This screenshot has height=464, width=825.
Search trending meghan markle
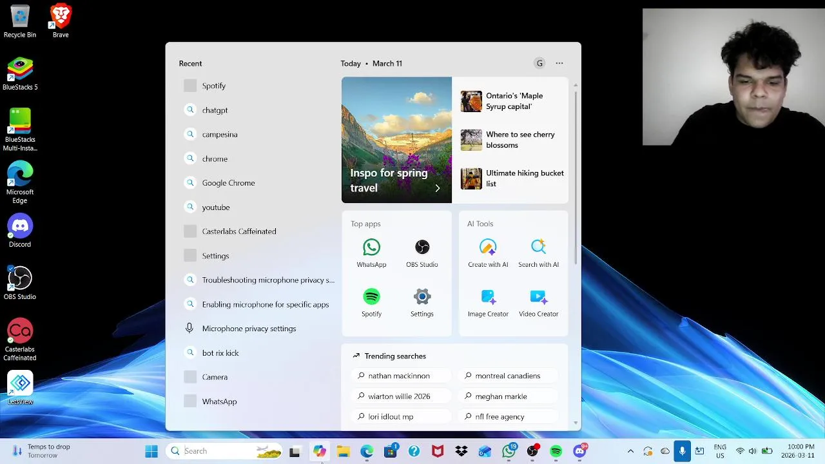[x=507, y=396]
